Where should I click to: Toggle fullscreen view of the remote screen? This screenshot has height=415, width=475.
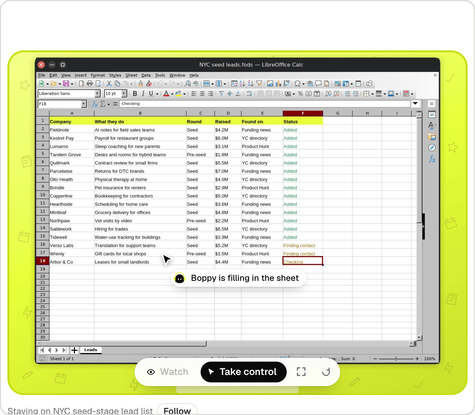301,372
